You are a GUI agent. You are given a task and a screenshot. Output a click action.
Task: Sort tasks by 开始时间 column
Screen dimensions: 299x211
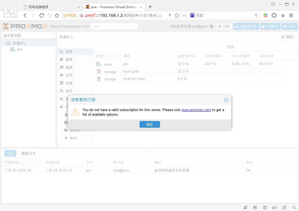[22, 162]
